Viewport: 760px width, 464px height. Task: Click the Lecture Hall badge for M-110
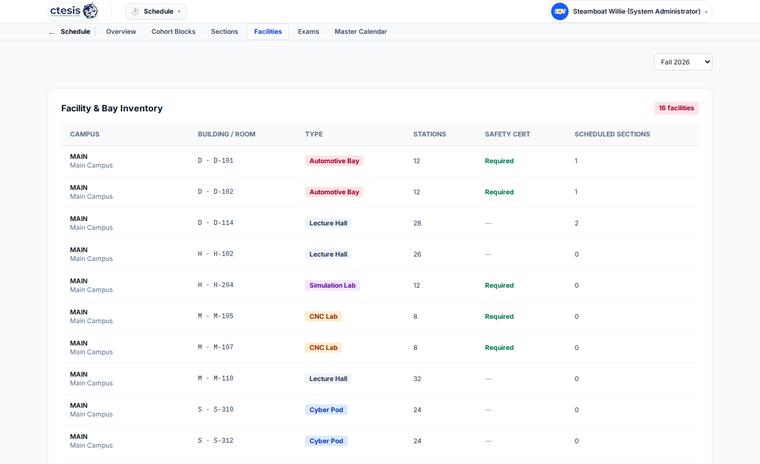point(328,379)
